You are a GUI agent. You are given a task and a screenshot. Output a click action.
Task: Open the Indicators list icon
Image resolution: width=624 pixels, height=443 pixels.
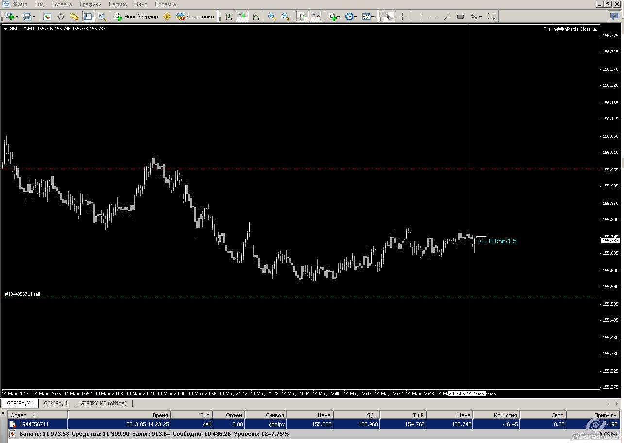(x=333, y=17)
